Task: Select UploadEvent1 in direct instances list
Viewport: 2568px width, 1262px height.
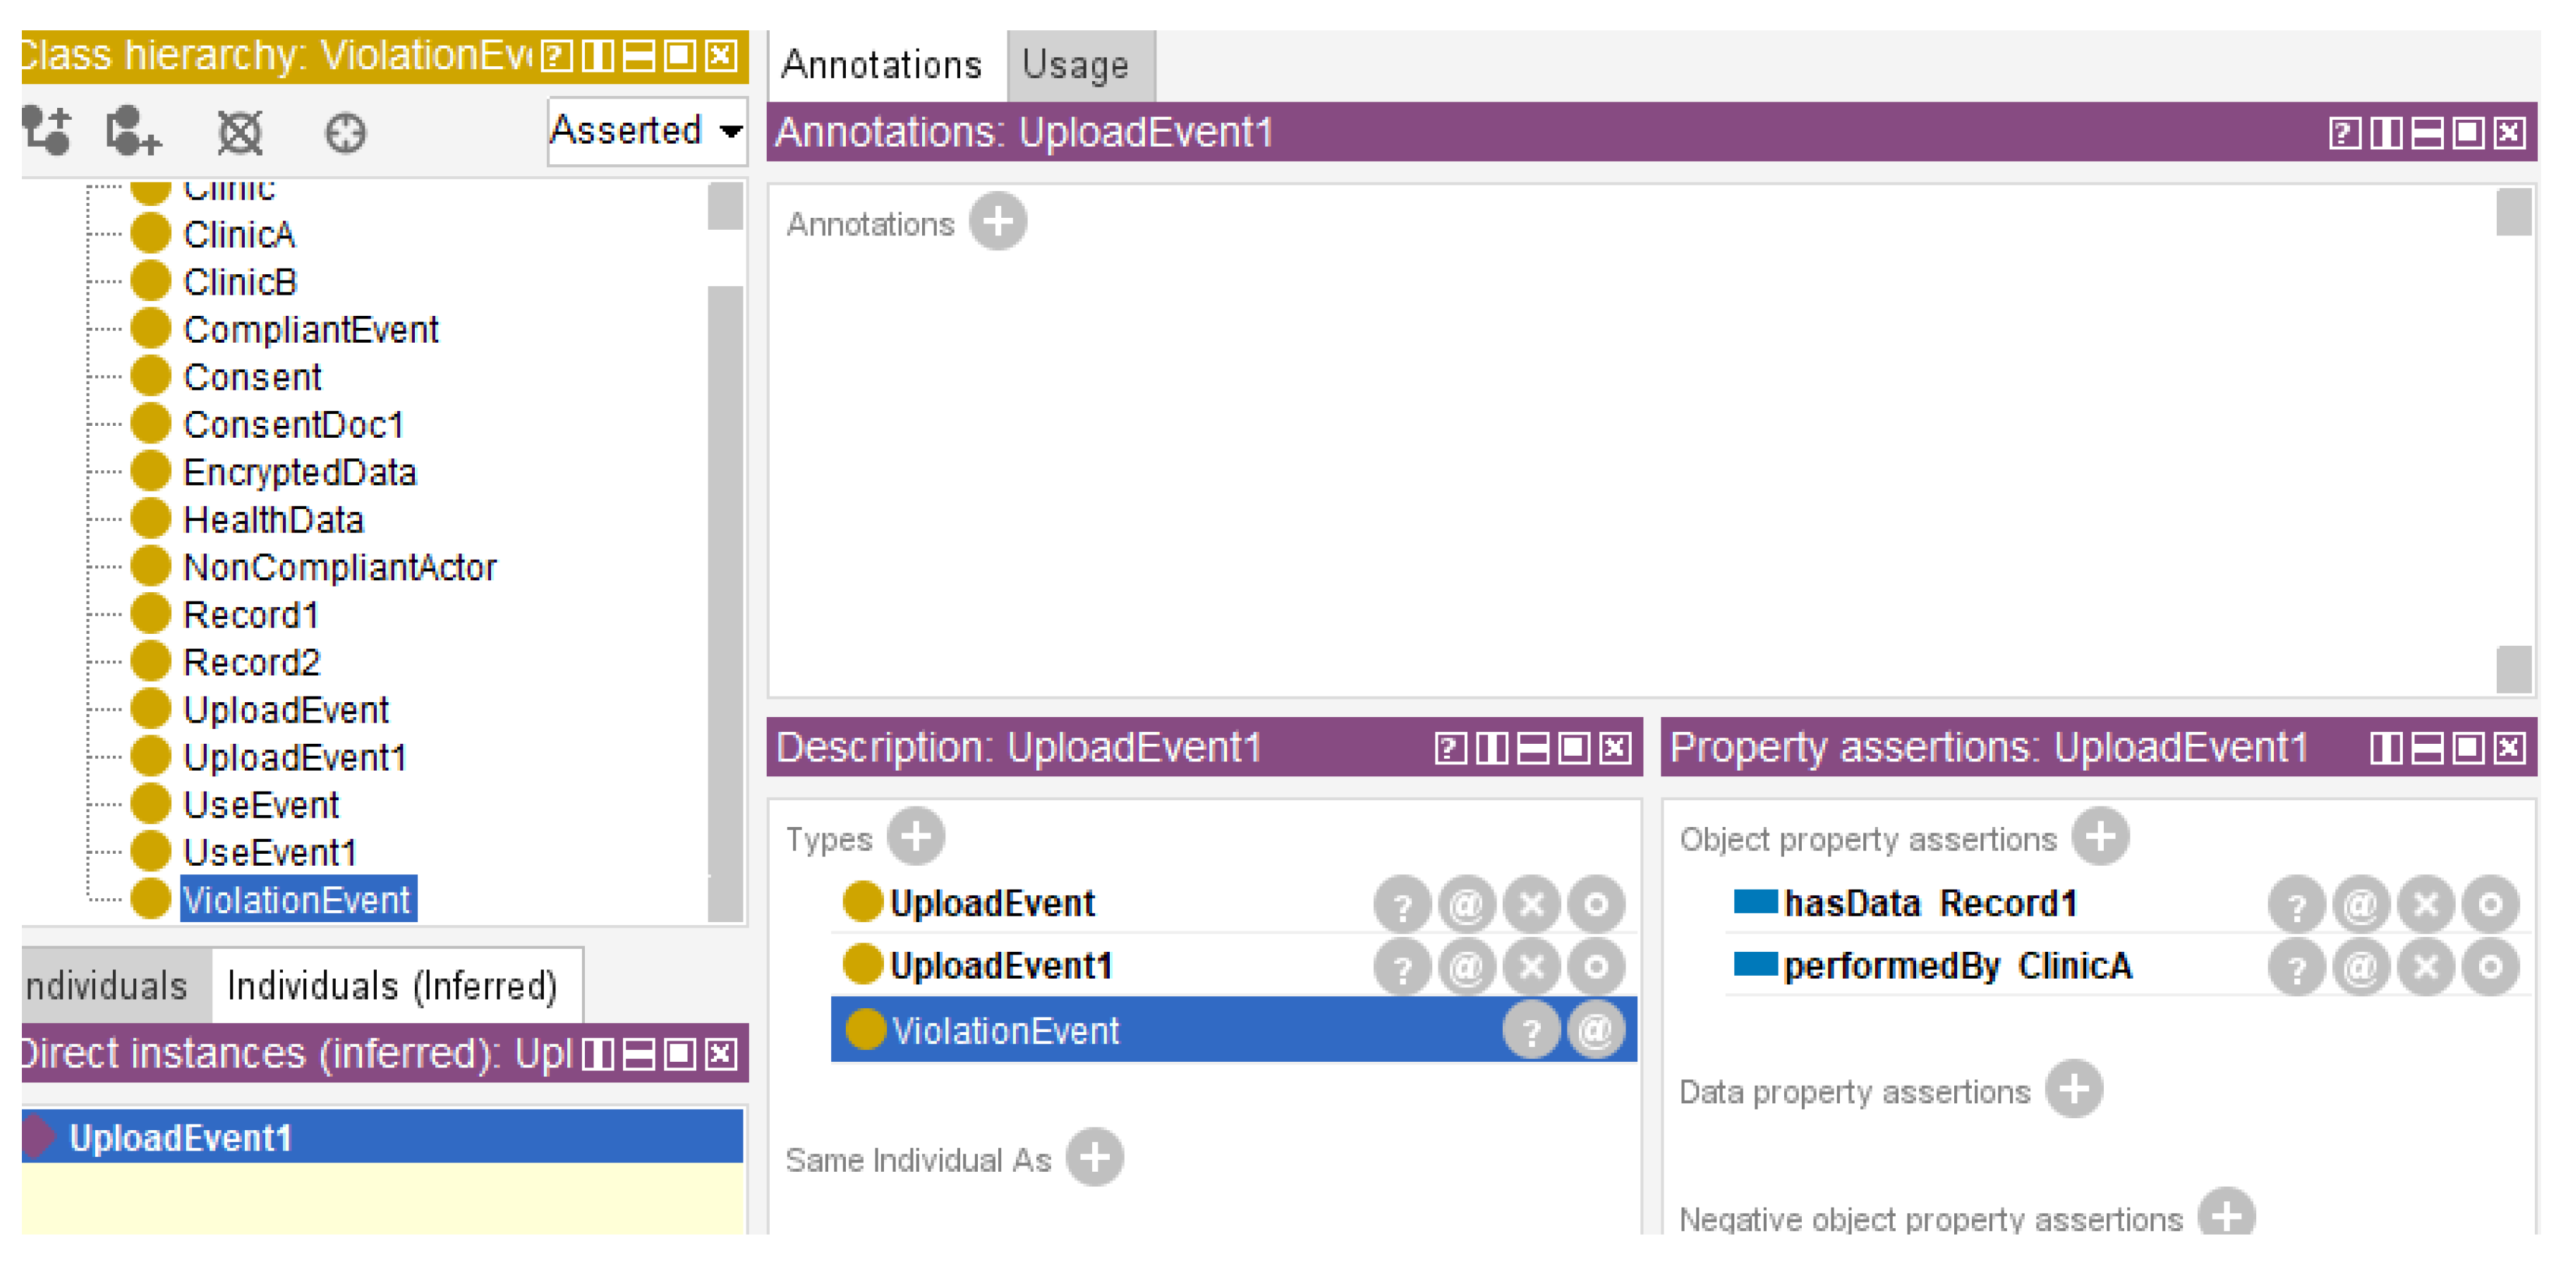Action: (181, 1137)
